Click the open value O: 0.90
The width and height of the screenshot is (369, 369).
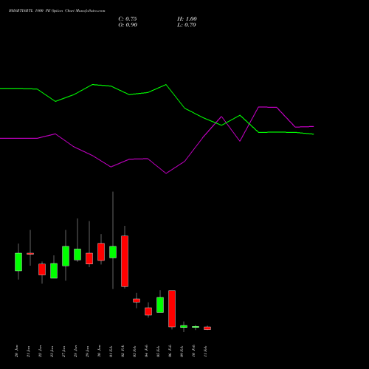pos(128,25)
